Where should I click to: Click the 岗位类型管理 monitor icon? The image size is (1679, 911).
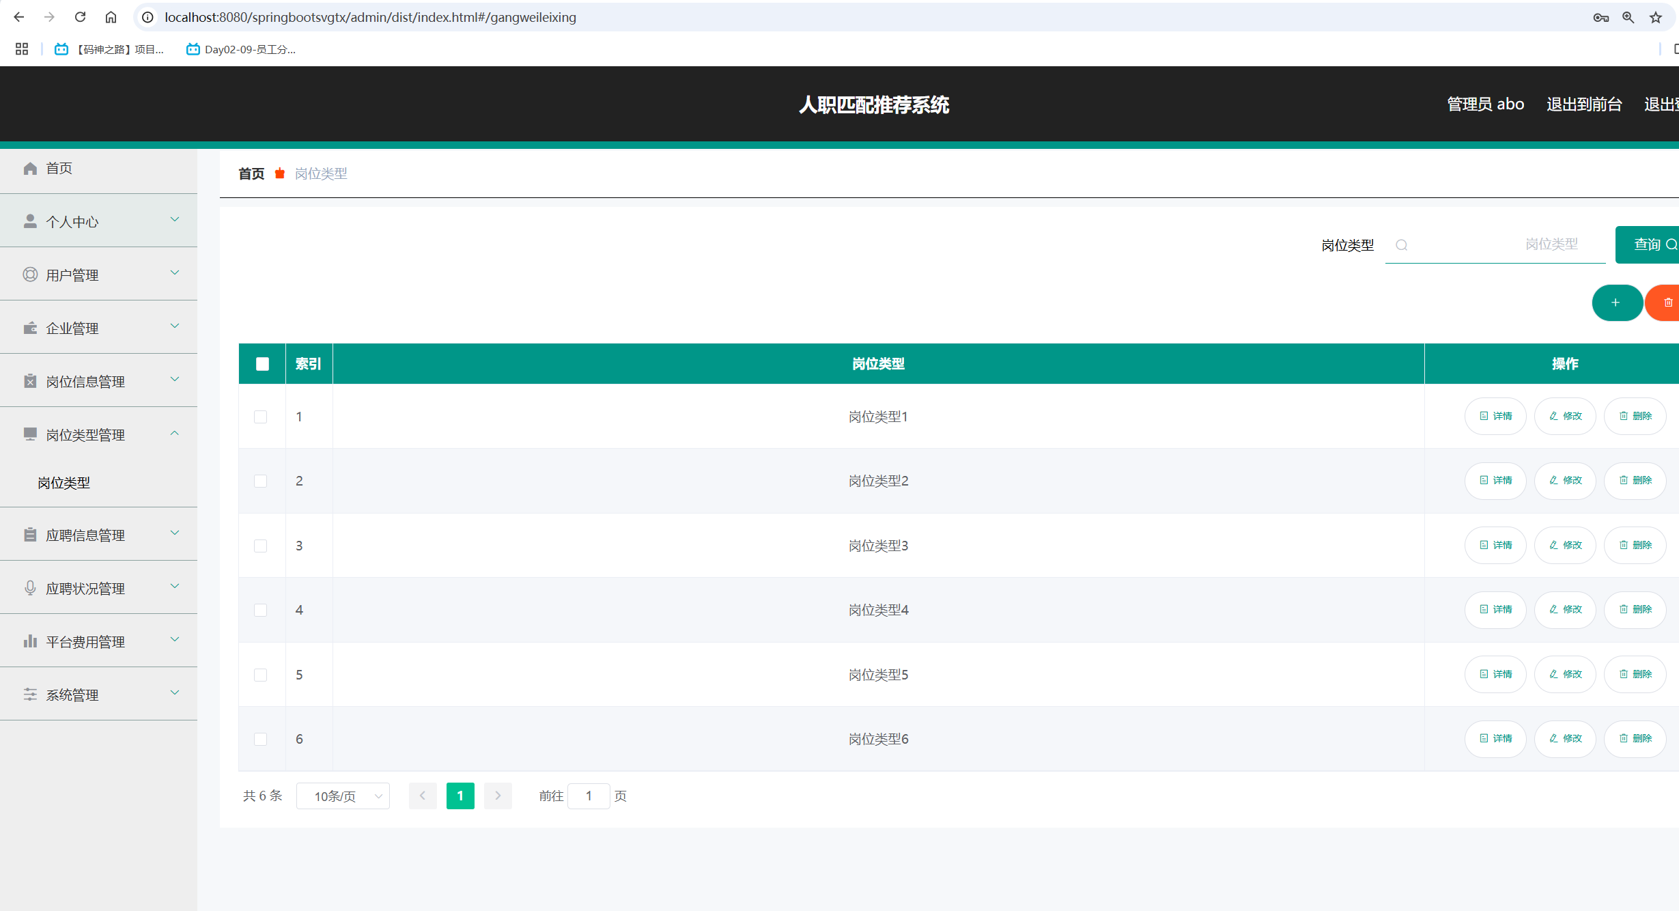click(x=30, y=434)
